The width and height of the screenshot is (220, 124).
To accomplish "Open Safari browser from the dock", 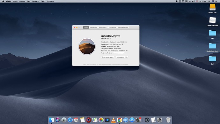I will (70, 120).
